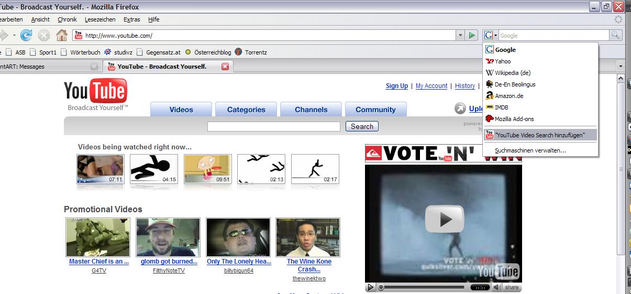The height and width of the screenshot is (294, 631).
Task: Open the Lesezeichen menu
Action: (x=100, y=19)
